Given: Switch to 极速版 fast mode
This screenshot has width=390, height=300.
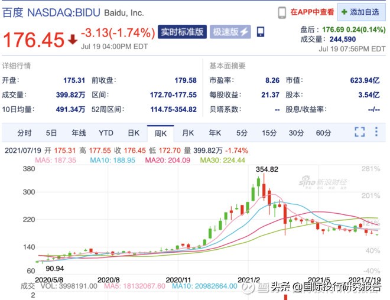Looking at the screenshot, I should click(x=230, y=32).
